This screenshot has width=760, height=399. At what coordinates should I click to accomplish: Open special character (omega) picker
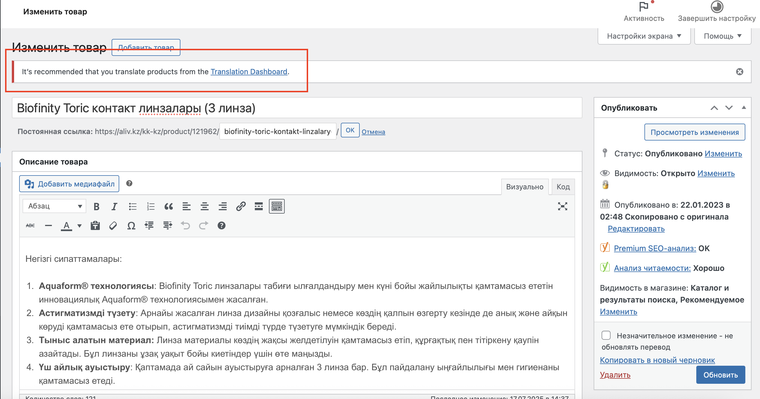click(x=131, y=226)
